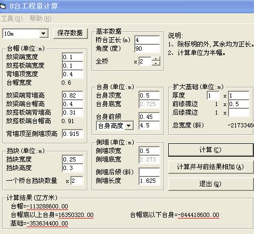Expand the 台身高度 dropdown
Image resolution: width=254 pixels, height=234 pixels.
[x=129, y=126]
